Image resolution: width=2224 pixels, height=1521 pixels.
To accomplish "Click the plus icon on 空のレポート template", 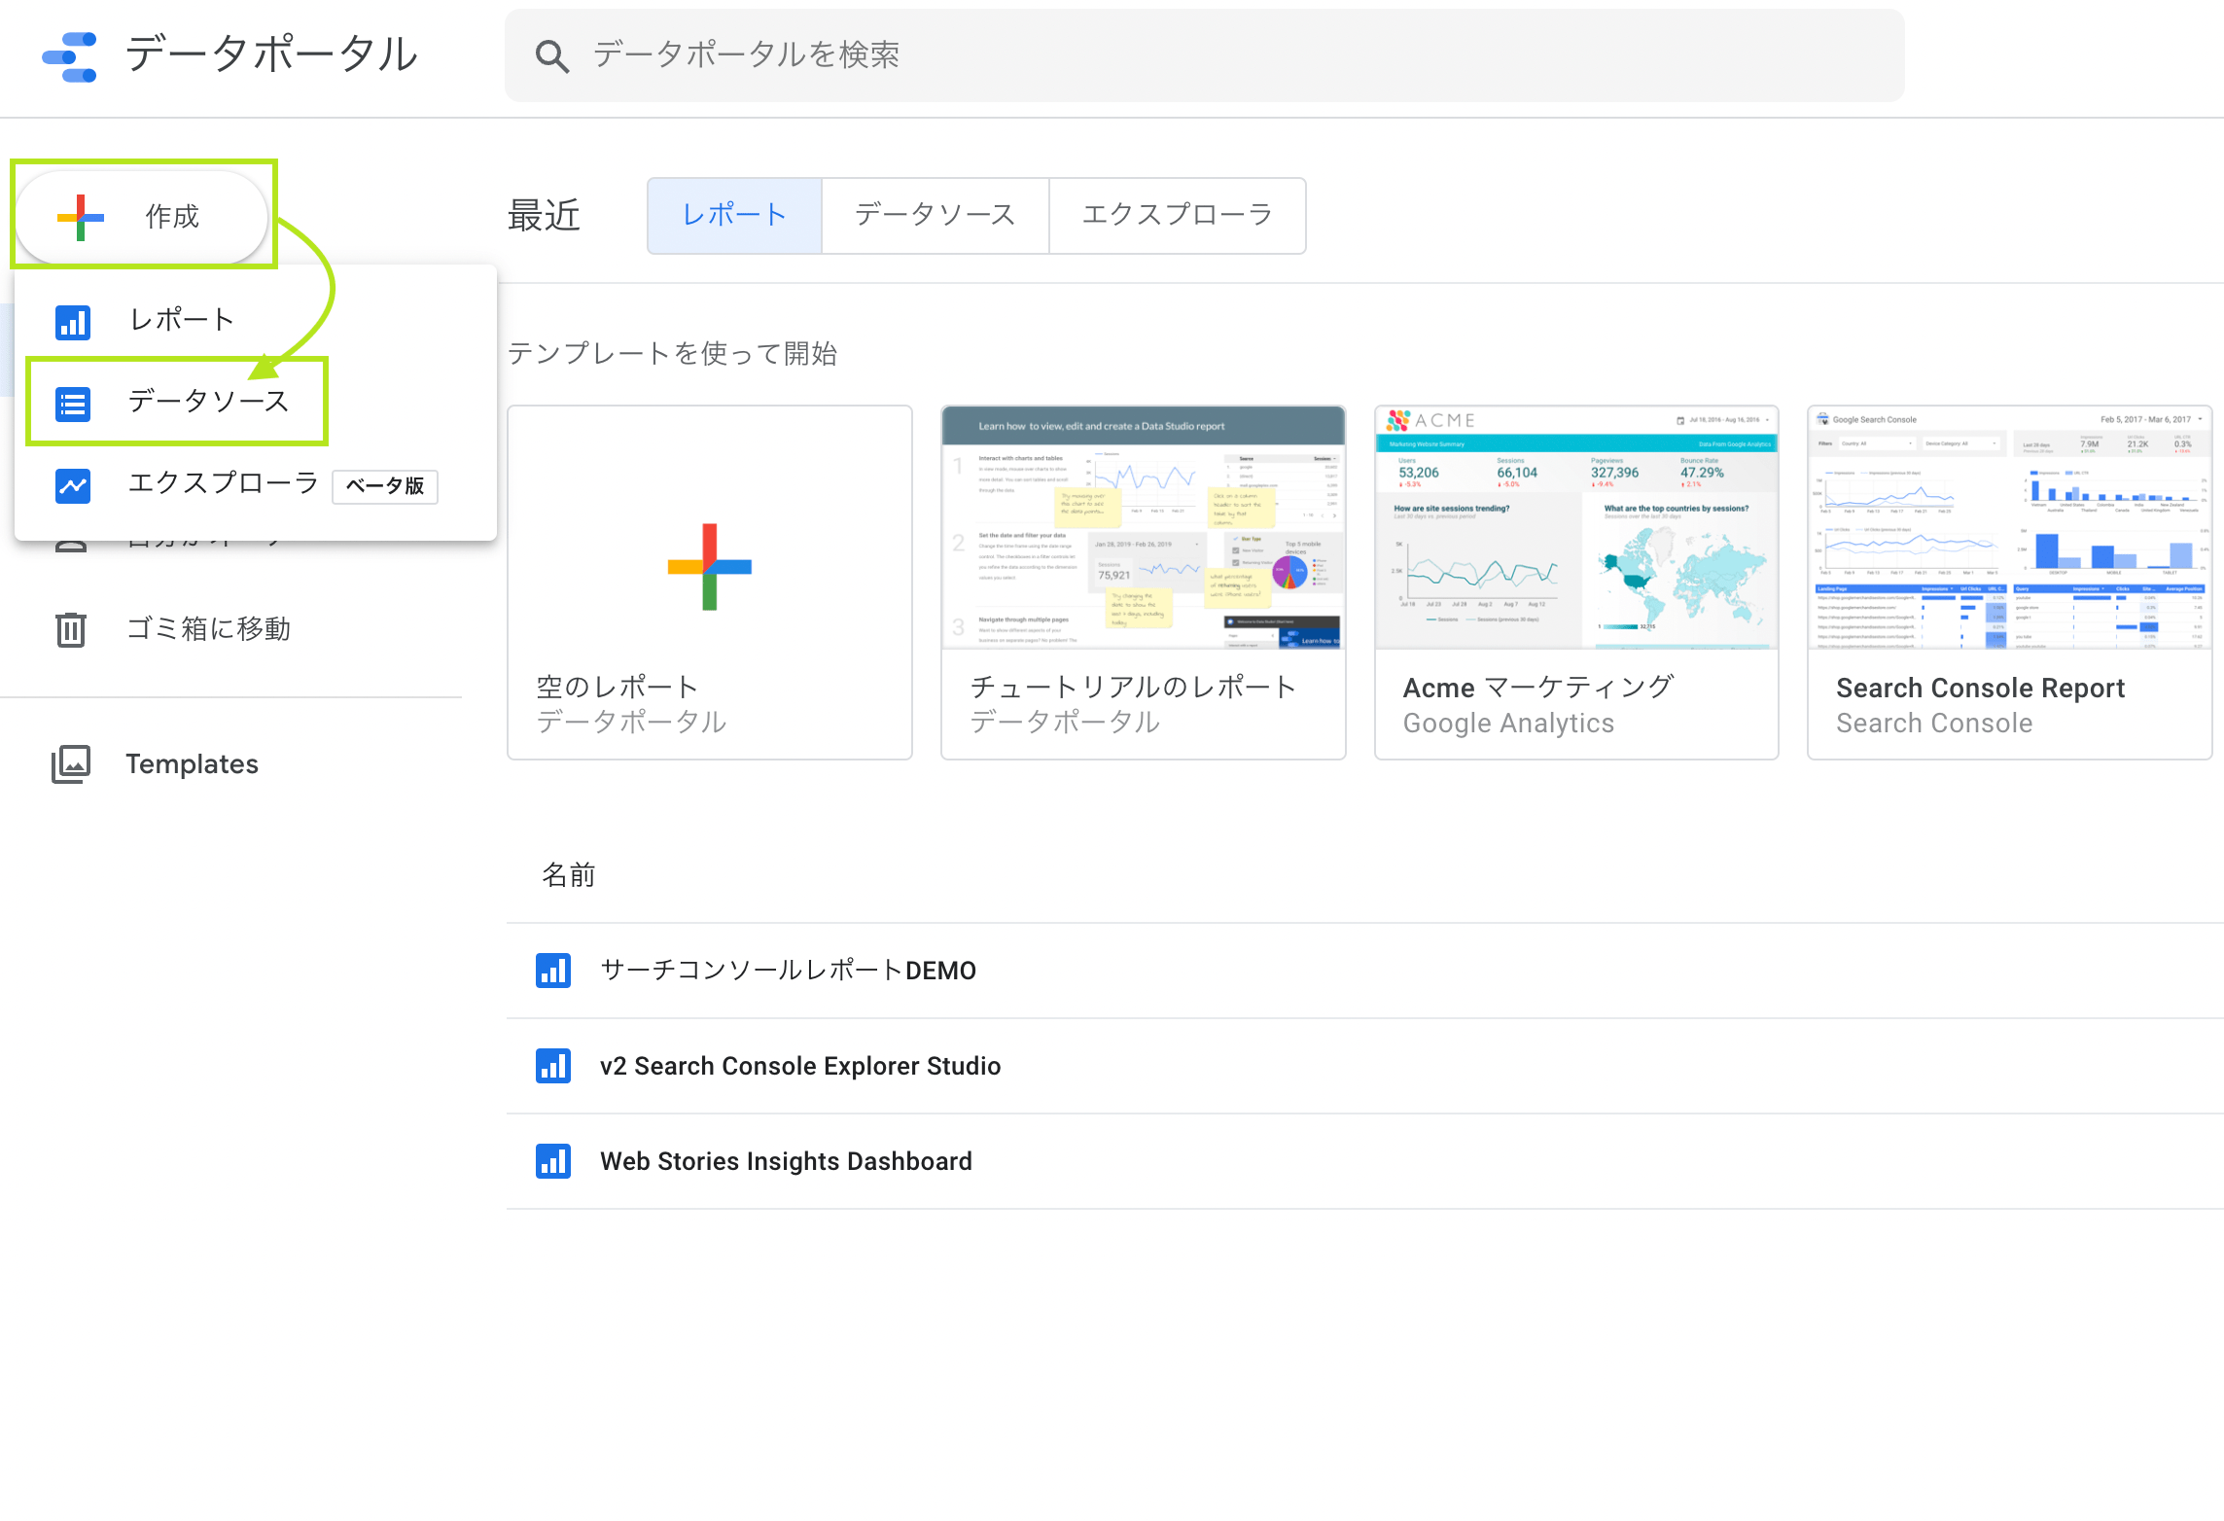I will pyautogui.click(x=709, y=567).
